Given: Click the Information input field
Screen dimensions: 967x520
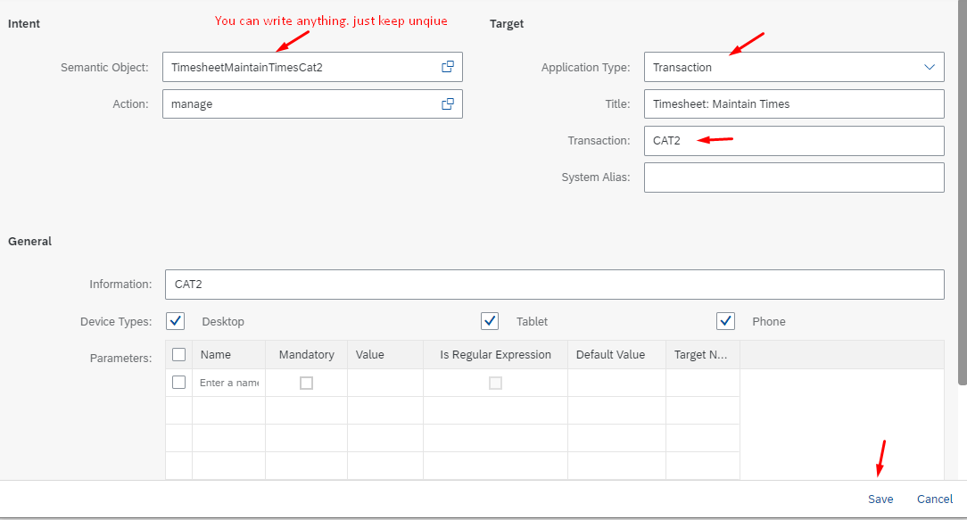Looking at the screenshot, I should coord(553,285).
